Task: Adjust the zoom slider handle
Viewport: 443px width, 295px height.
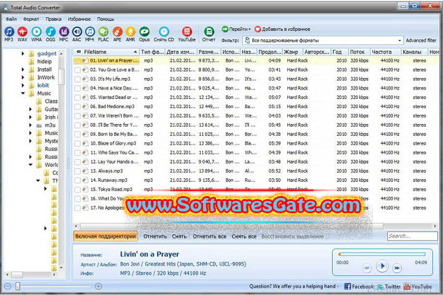Action: [x=17, y=286]
